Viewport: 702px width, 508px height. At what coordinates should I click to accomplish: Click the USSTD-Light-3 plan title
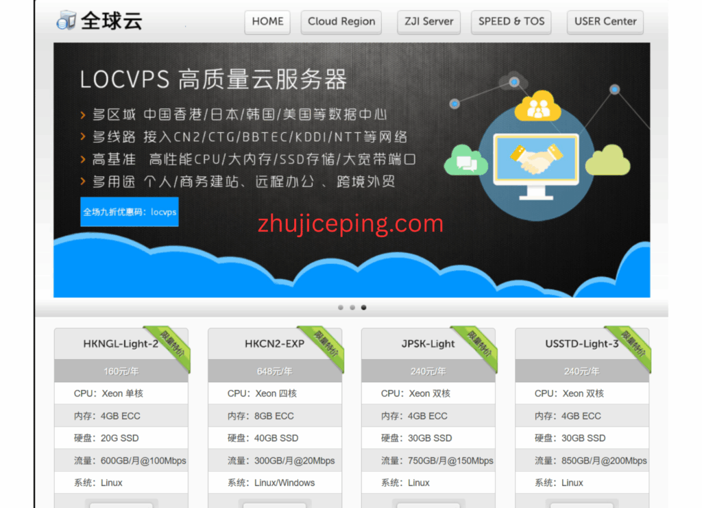(581, 343)
